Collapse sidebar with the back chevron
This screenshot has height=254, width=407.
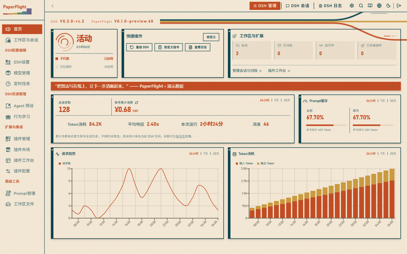52,6
